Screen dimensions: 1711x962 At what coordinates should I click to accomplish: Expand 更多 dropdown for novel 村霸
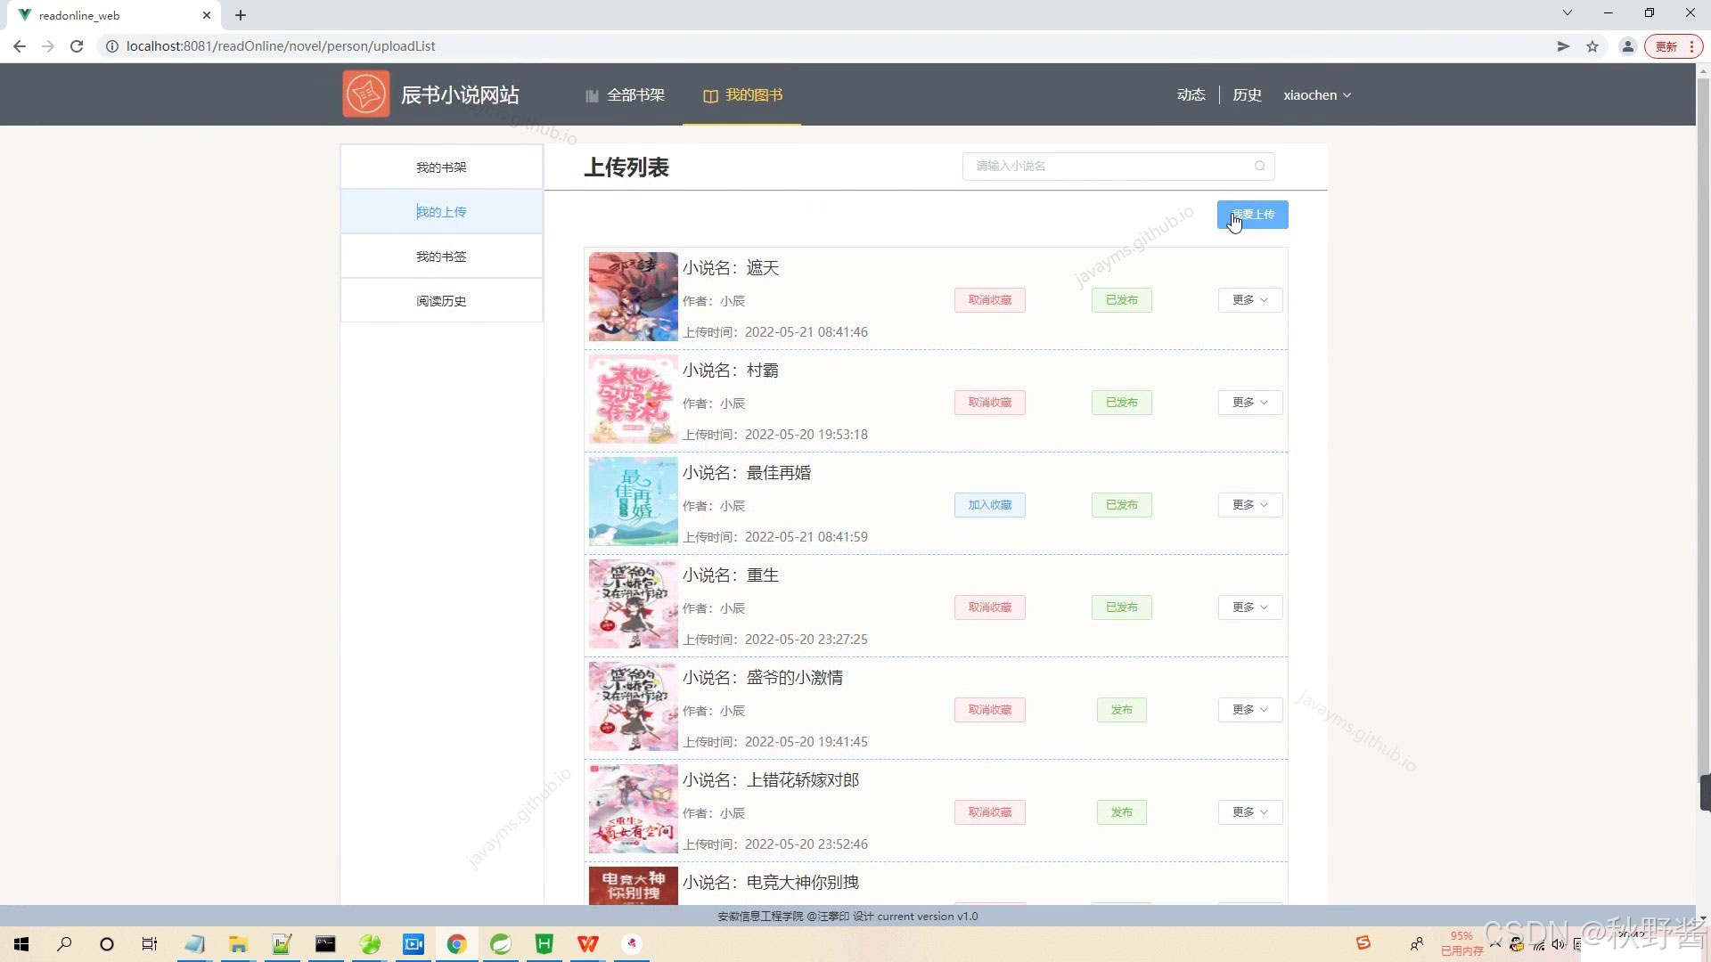coord(1249,403)
